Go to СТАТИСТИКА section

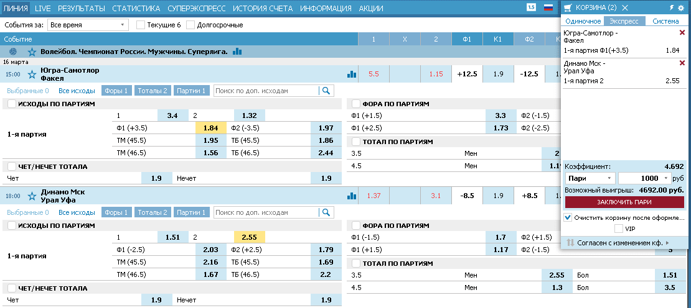136,8
